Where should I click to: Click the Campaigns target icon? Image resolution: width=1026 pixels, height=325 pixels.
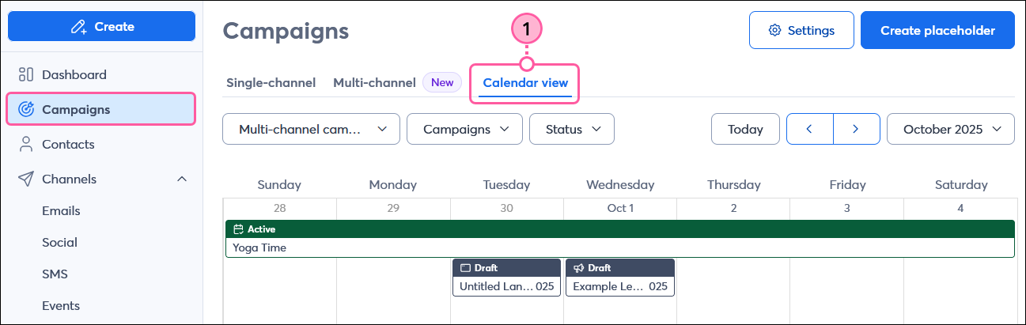coord(26,109)
